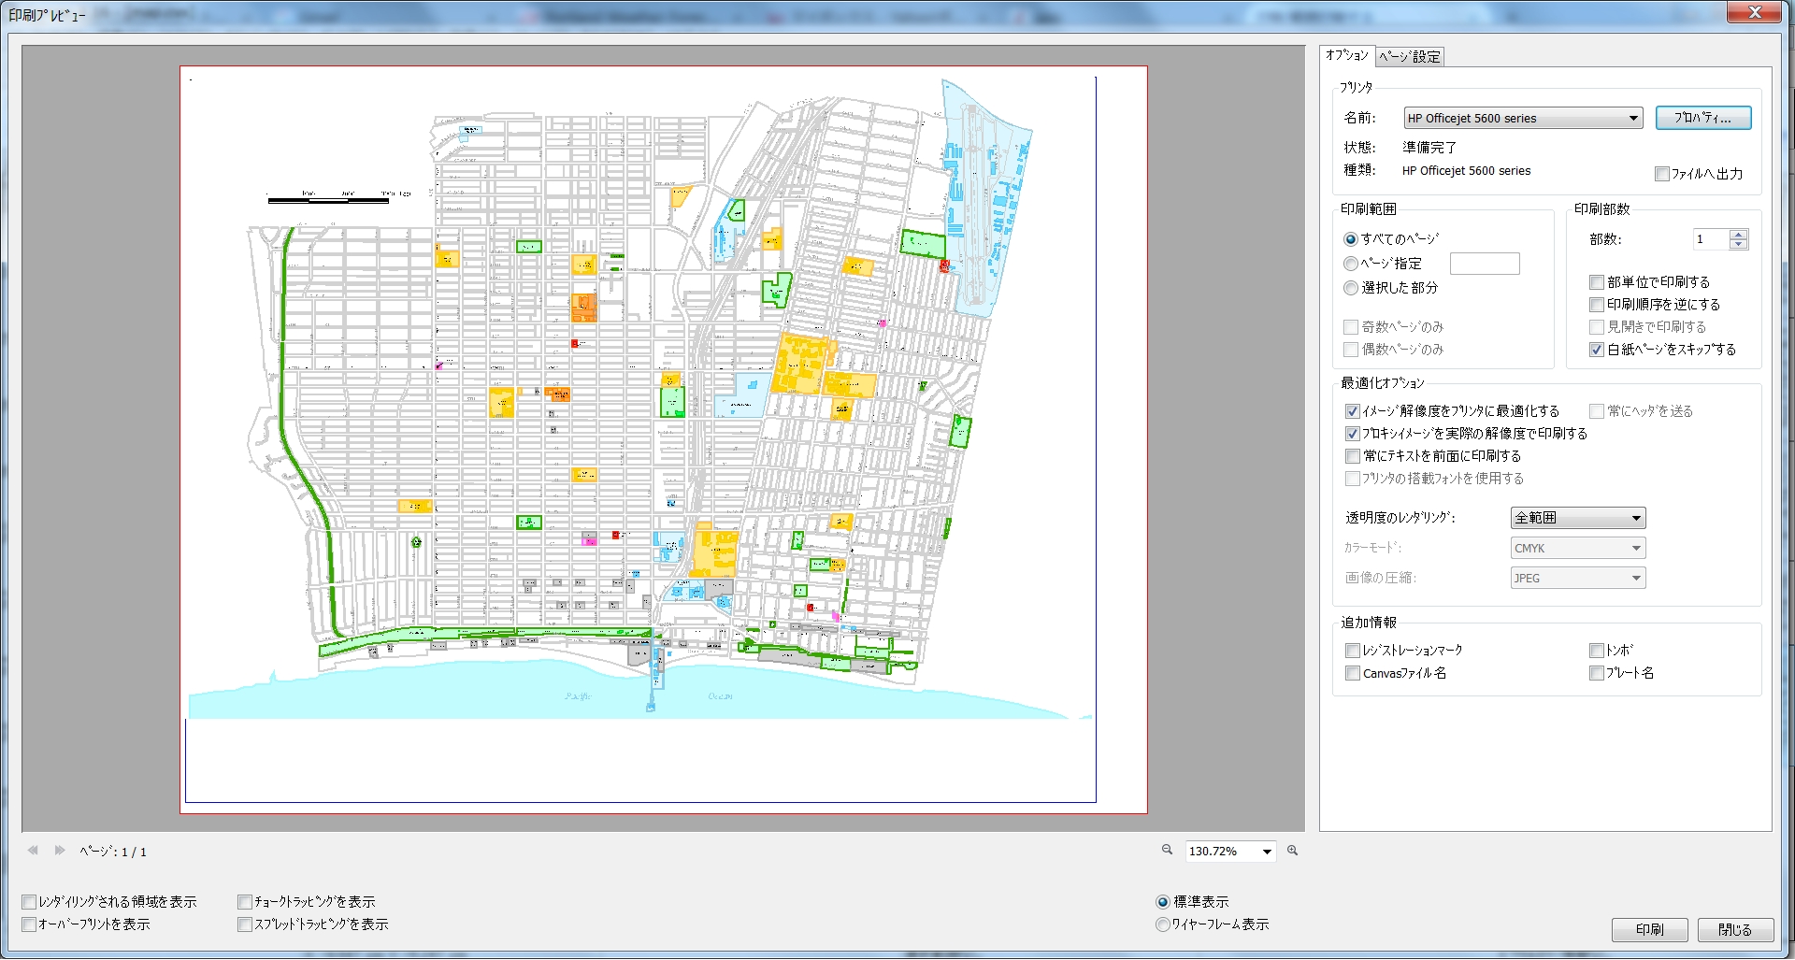Select すべてのページ radio button
The height and width of the screenshot is (960, 1795).
coord(1350,239)
